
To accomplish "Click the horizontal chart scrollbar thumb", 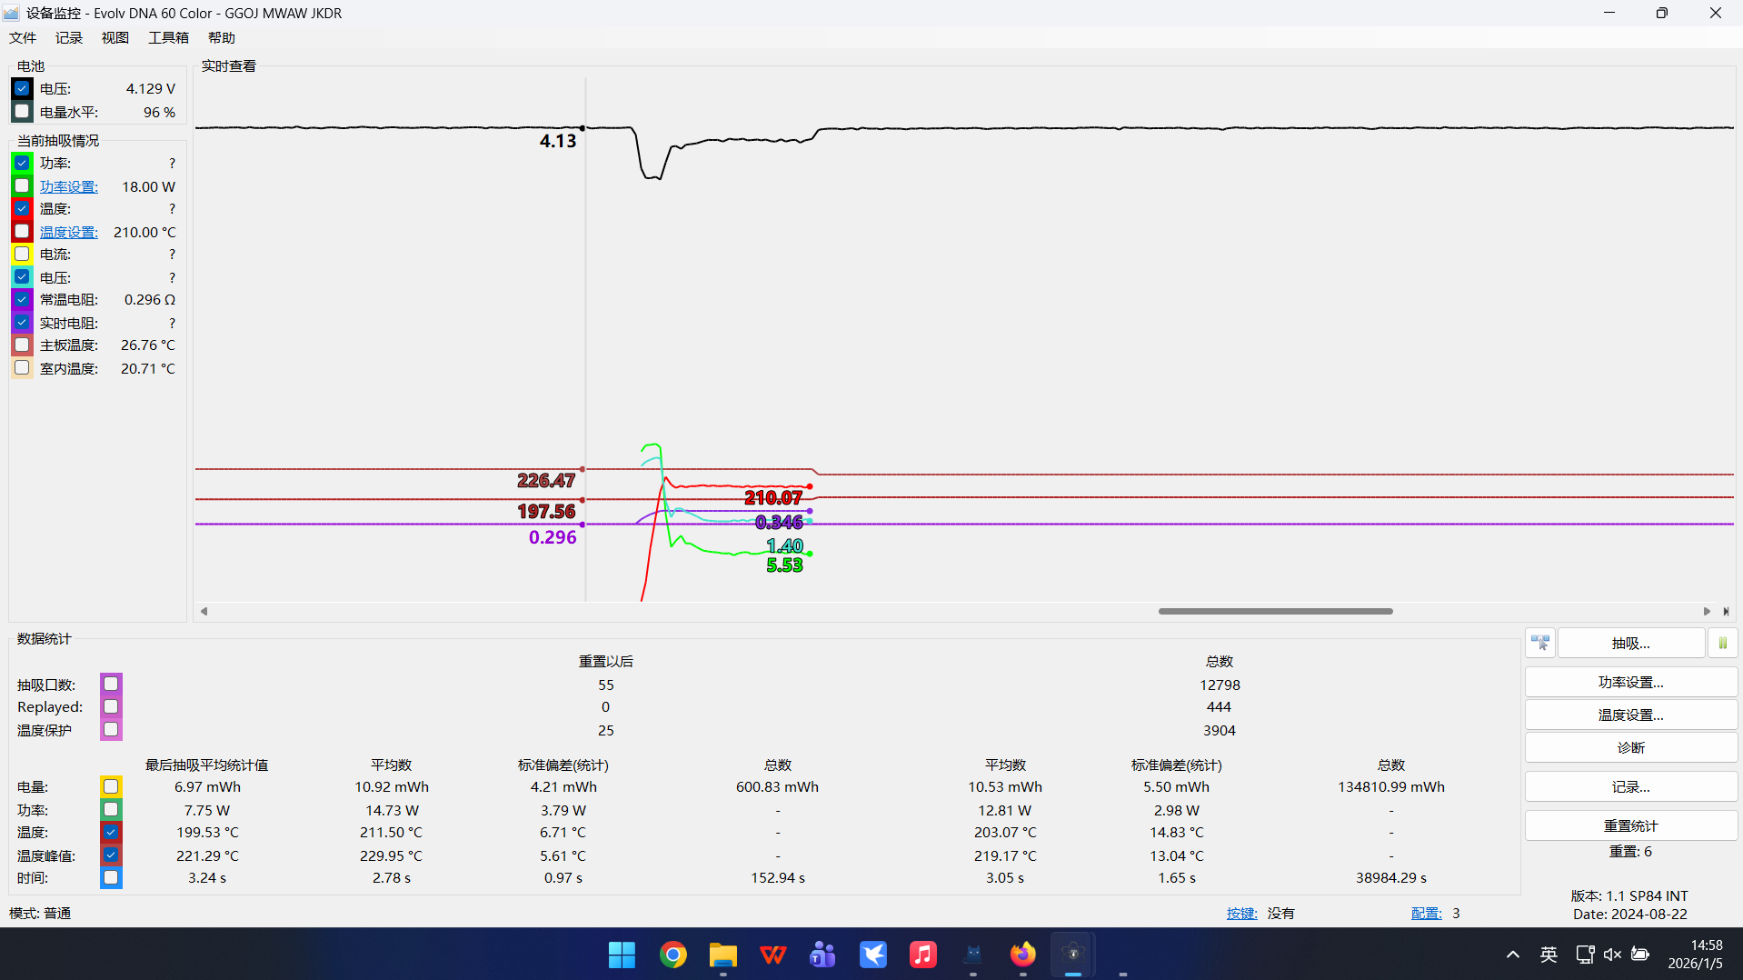I will (x=1275, y=612).
